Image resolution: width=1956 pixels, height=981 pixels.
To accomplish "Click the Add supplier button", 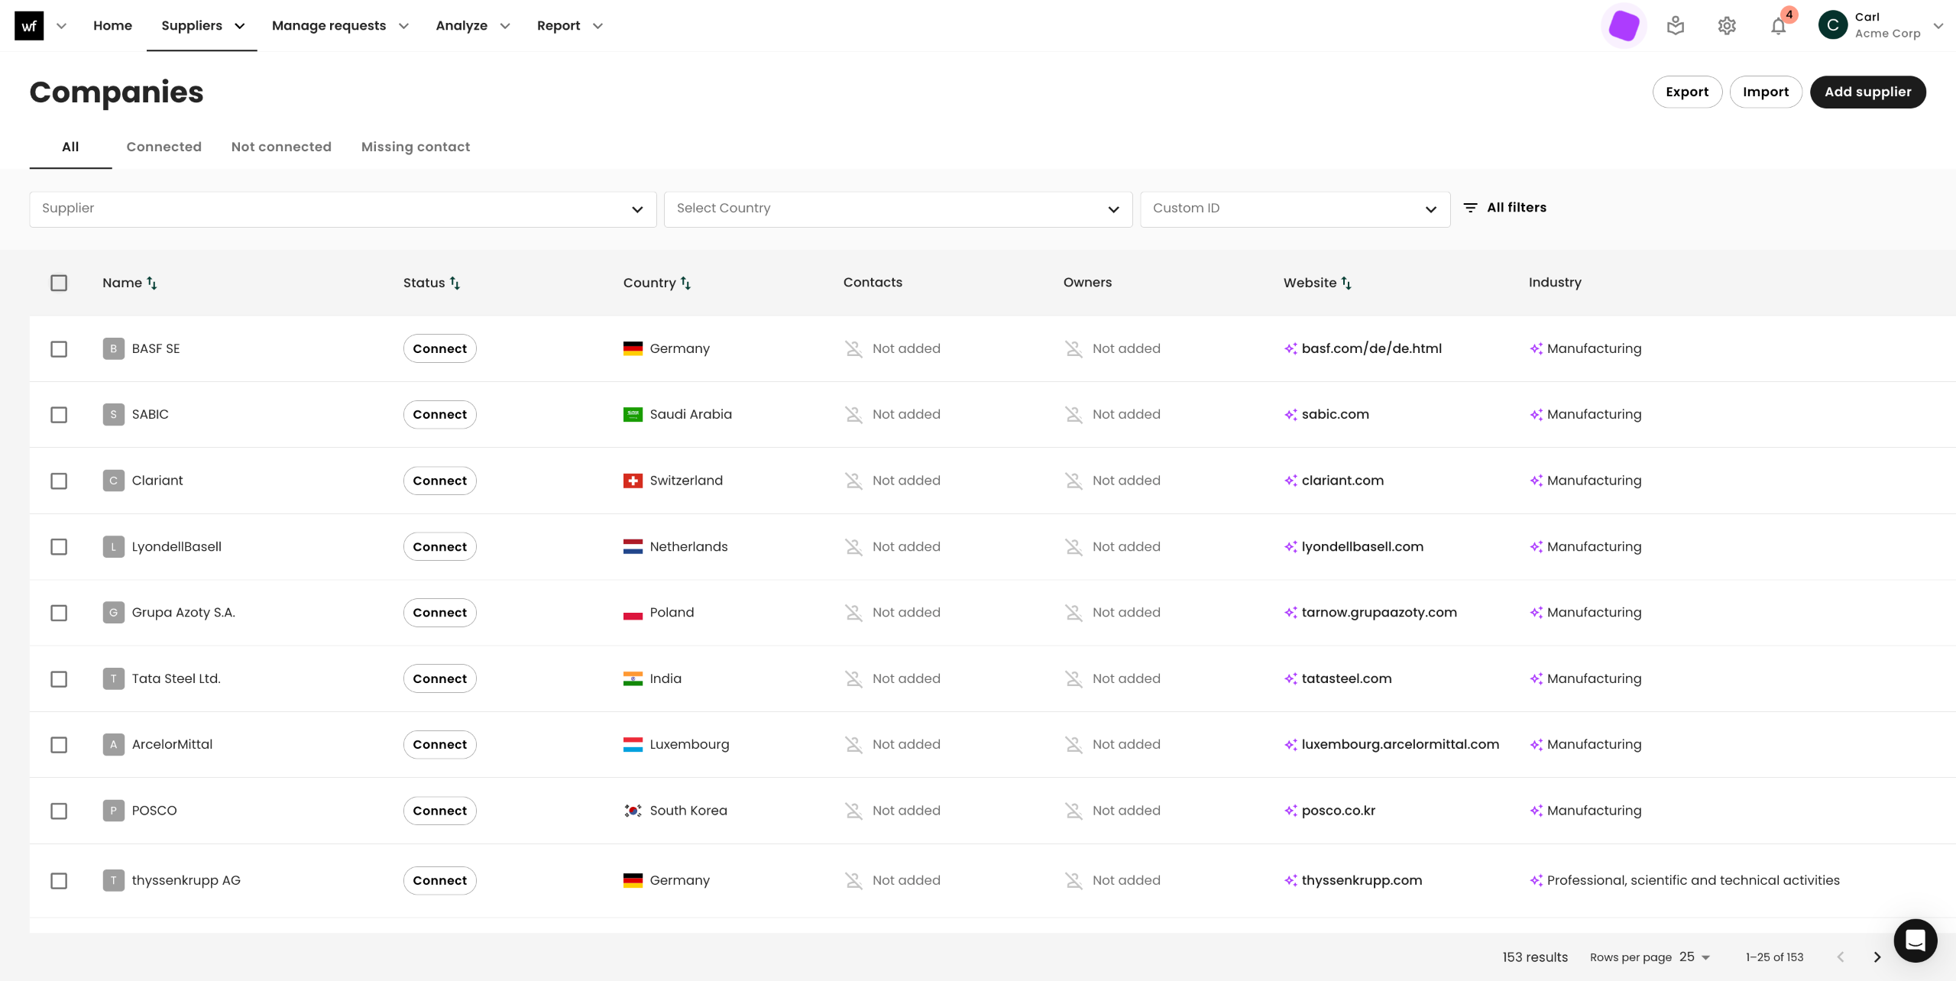I will [1867, 92].
